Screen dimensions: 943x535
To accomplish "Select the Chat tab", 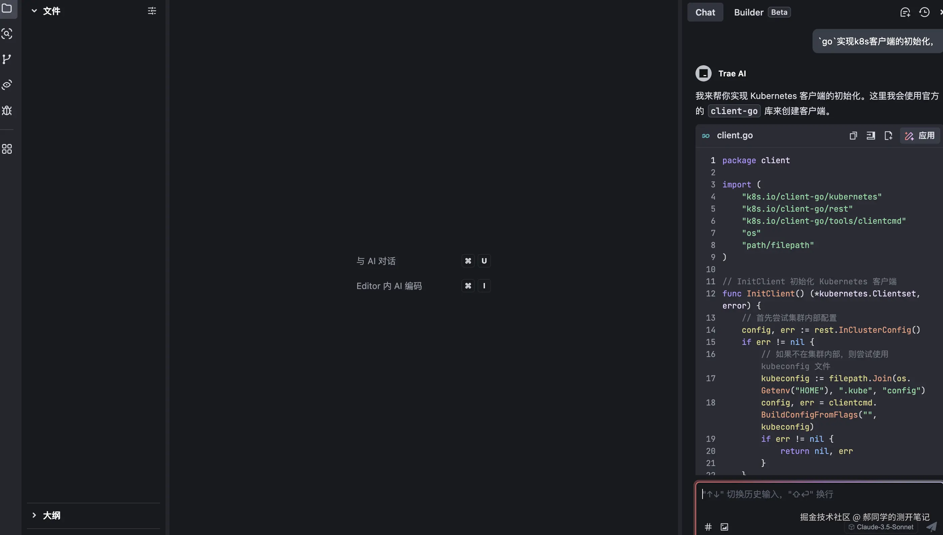I will [705, 12].
